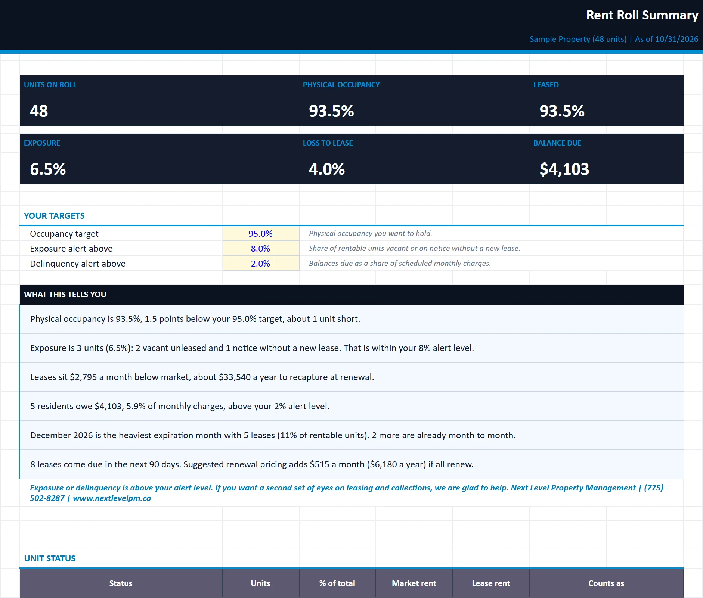This screenshot has height=598, width=703.
Task: Click the WHAT THIS TELLS YOU header bar
Action: (351, 295)
